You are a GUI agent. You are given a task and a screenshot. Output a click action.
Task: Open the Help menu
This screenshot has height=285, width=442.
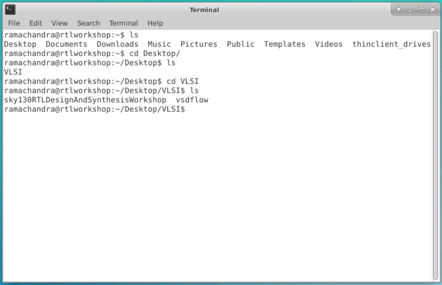(x=155, y=23)
